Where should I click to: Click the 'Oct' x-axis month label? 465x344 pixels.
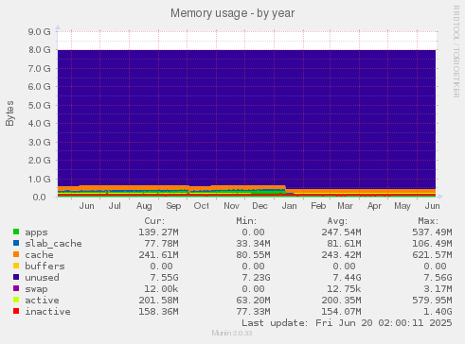(202, 206)
